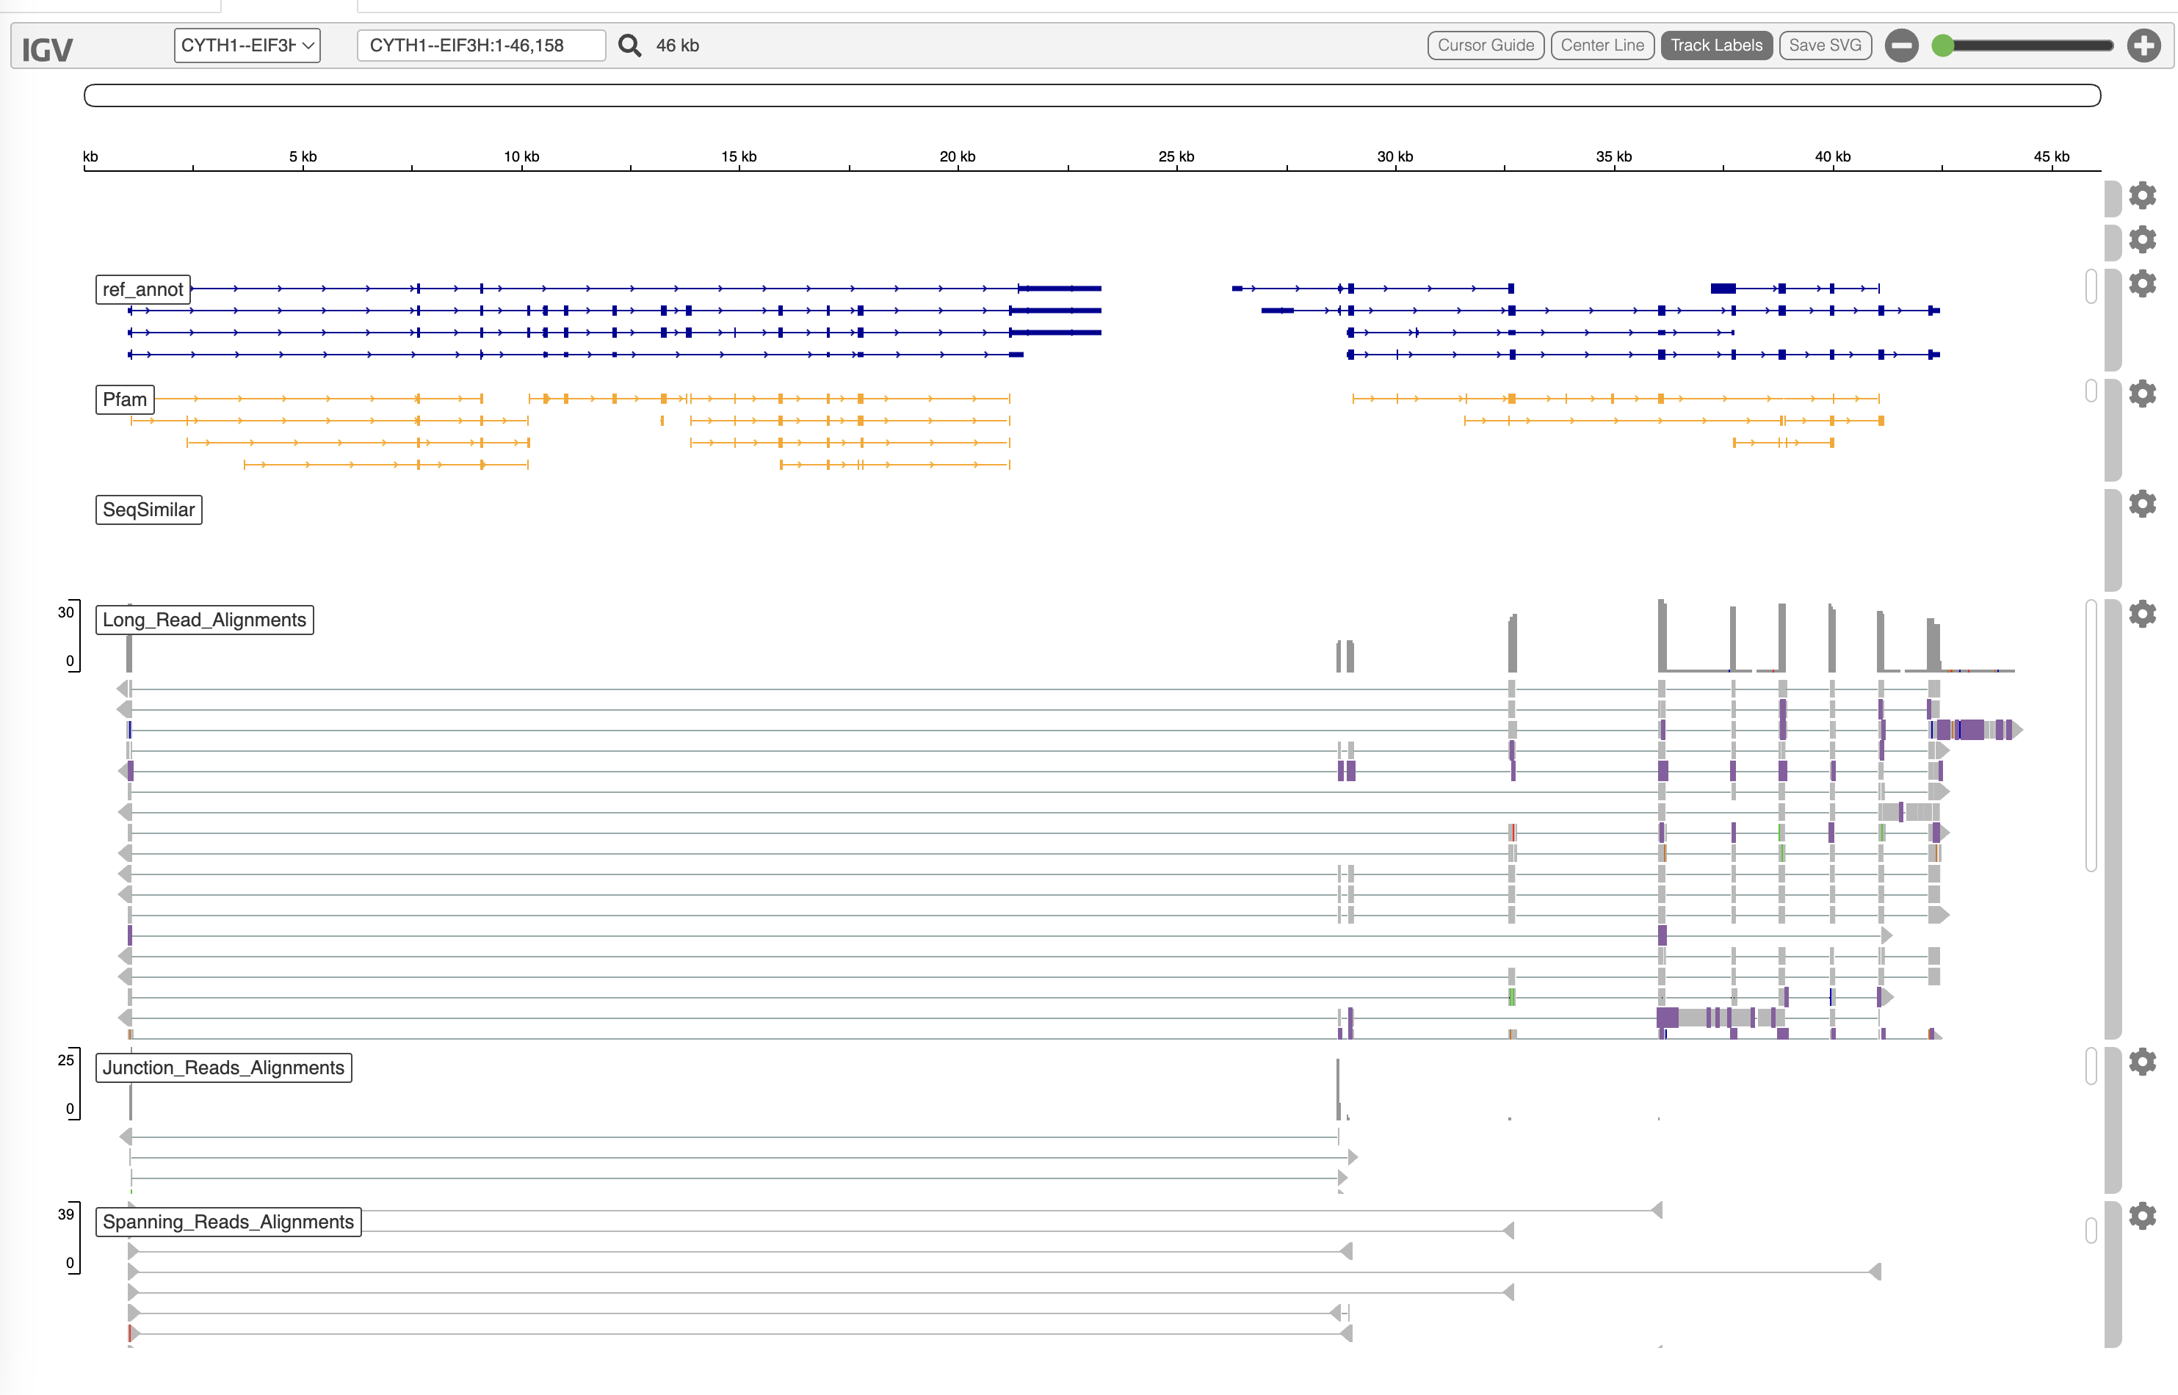Click the IGV logo
The height and width of the screenshot is (1395, 2178).
pos(47,49)
